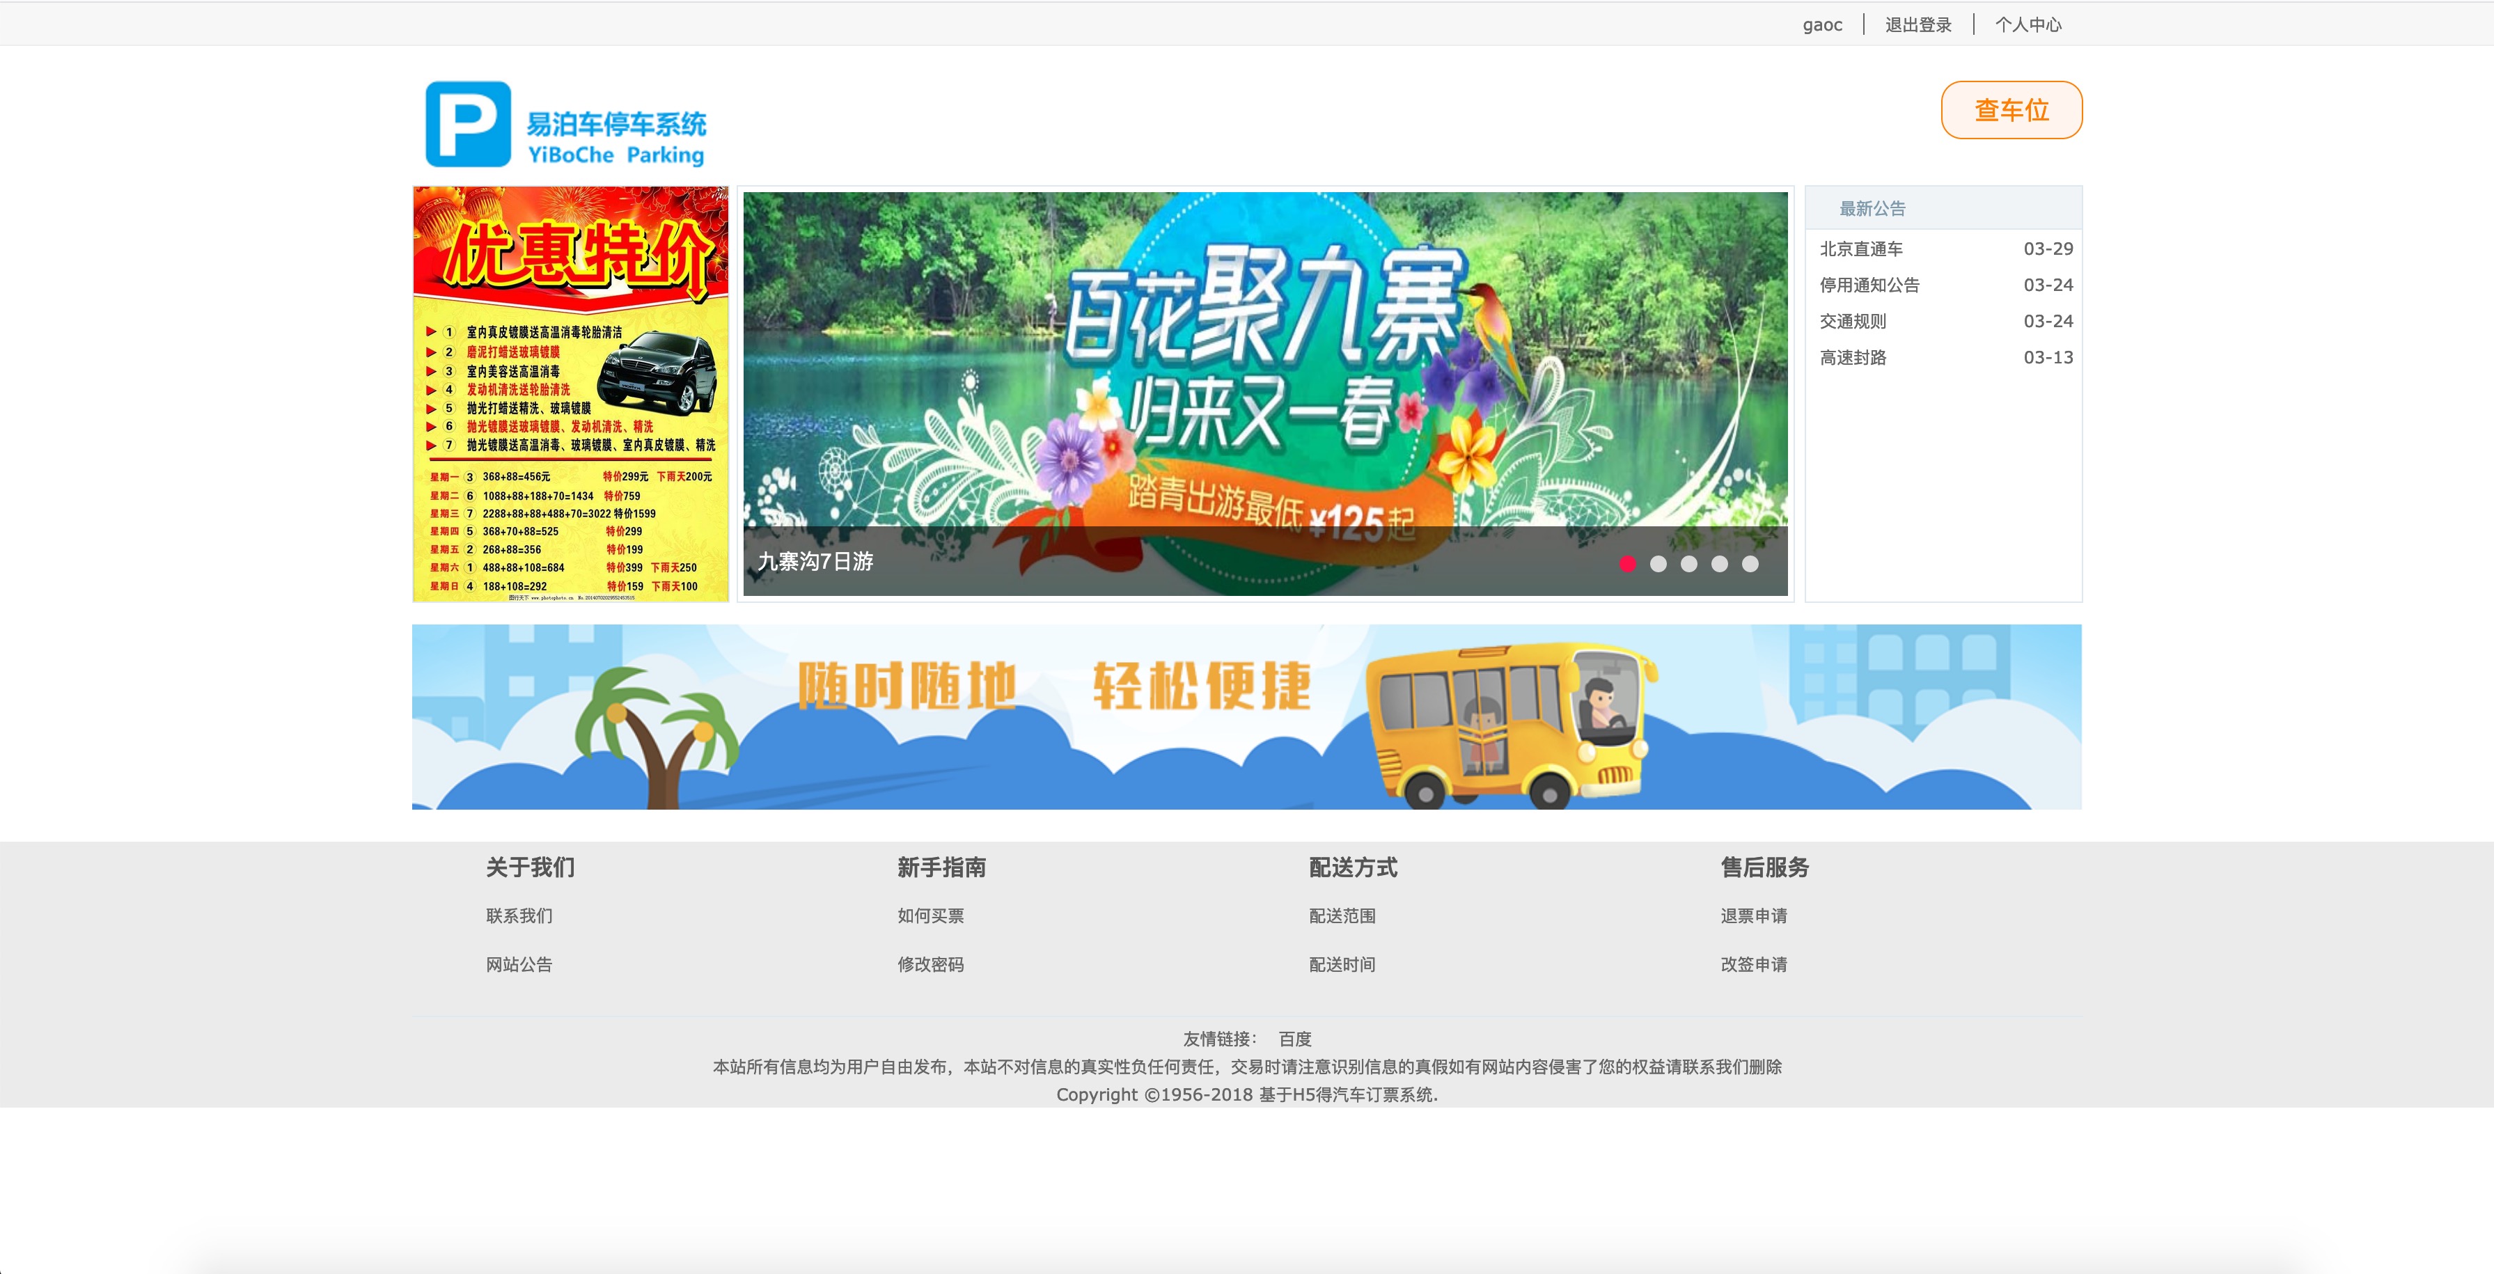
Task: Open 配送时间 footer link
Action: [1342, 964]
